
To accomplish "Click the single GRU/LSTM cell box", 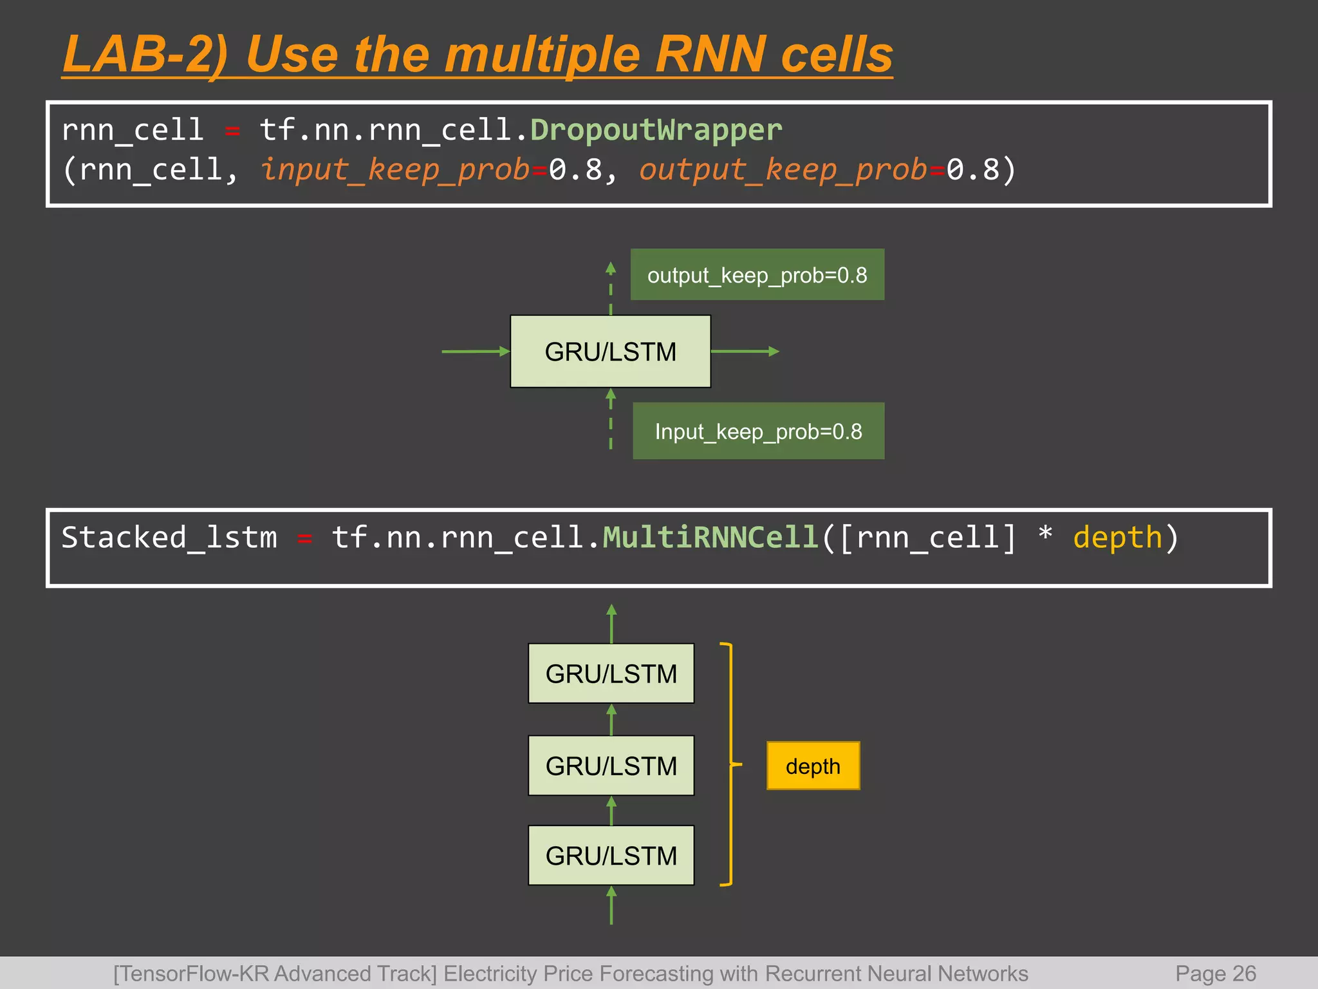I will click(610, 352).
